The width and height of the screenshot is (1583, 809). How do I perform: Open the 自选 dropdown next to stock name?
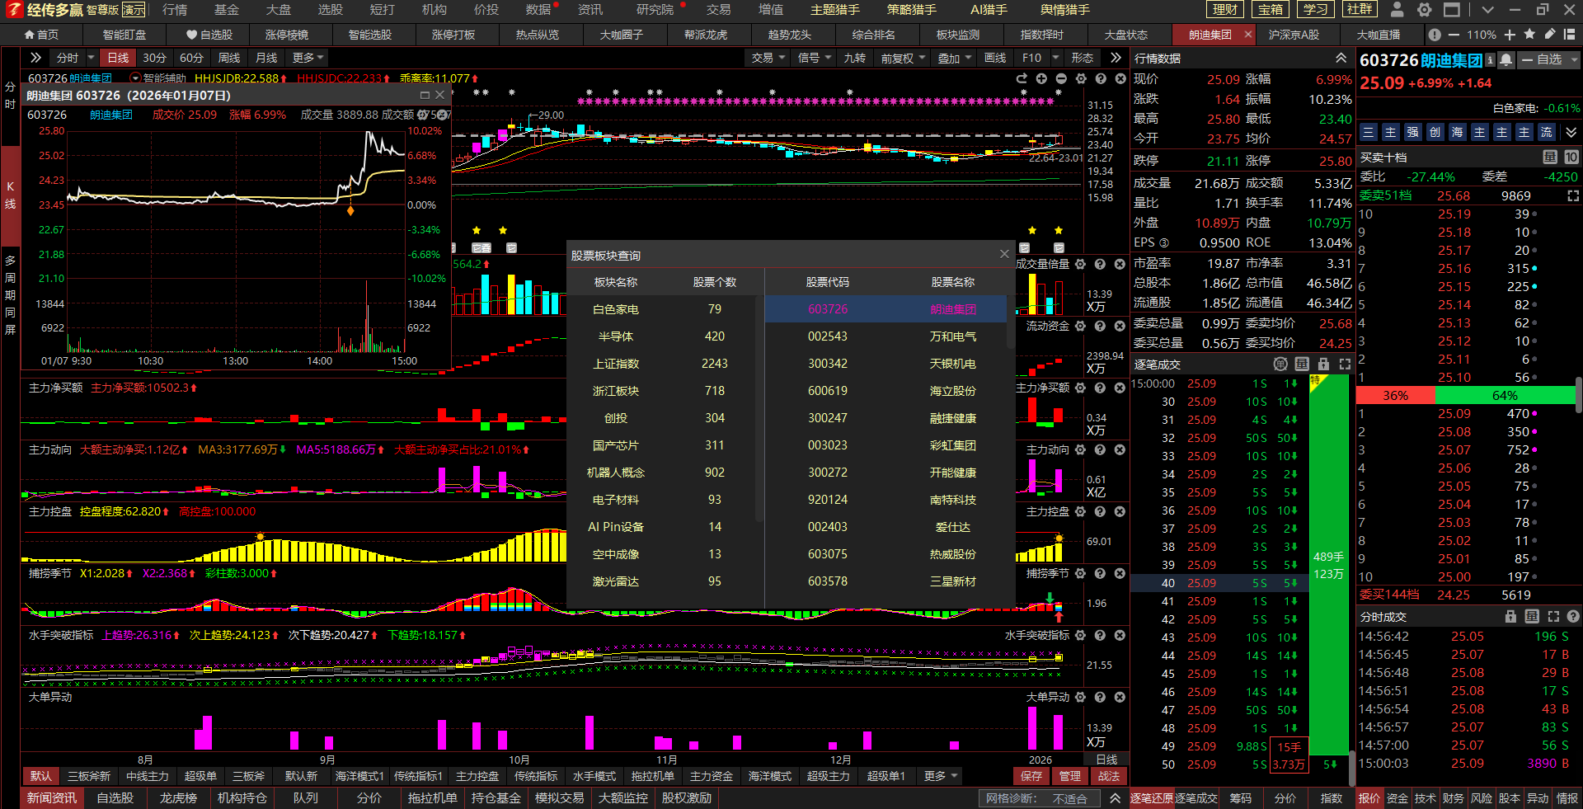[1550, 60]
